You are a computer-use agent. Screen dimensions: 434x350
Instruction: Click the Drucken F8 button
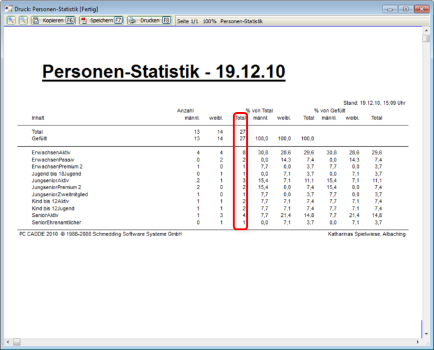click(x=149, y=20)
